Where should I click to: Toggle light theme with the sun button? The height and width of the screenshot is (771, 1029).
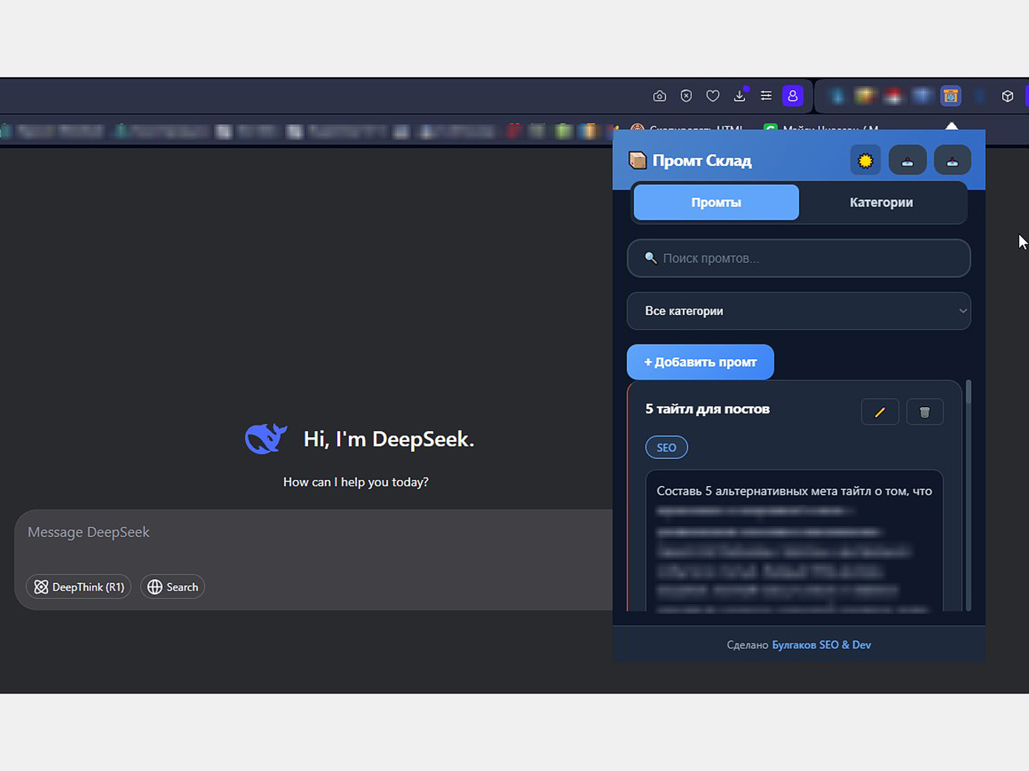pyautogui.click(x=865, y=160)
